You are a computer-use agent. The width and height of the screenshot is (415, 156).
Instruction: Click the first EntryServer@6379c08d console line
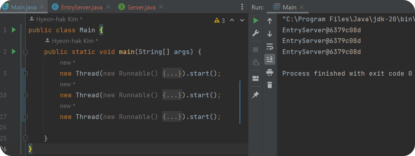(x=322, y=30)
